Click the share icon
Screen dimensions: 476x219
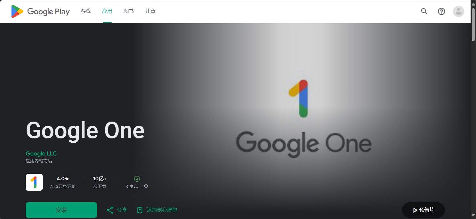point(110,210)
